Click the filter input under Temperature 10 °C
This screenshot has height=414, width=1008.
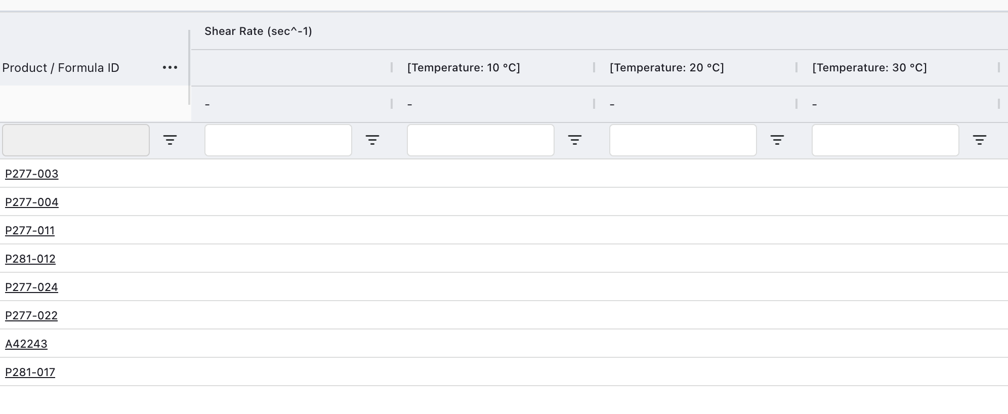(480, 140)
